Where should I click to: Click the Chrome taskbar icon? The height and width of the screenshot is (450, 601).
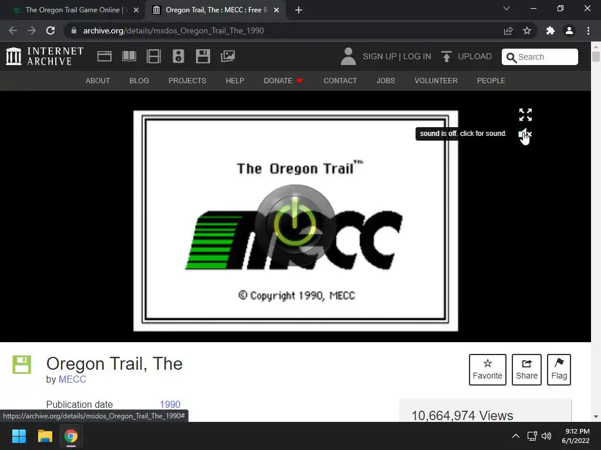point(71,436)
